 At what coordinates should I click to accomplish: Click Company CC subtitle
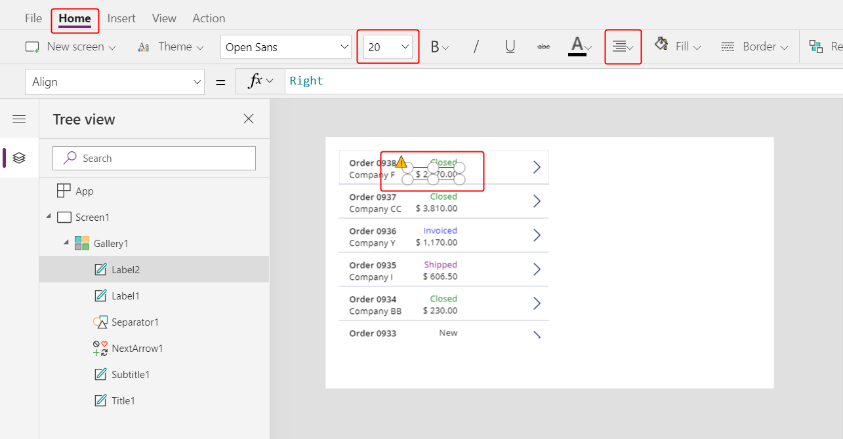[375, 209]
